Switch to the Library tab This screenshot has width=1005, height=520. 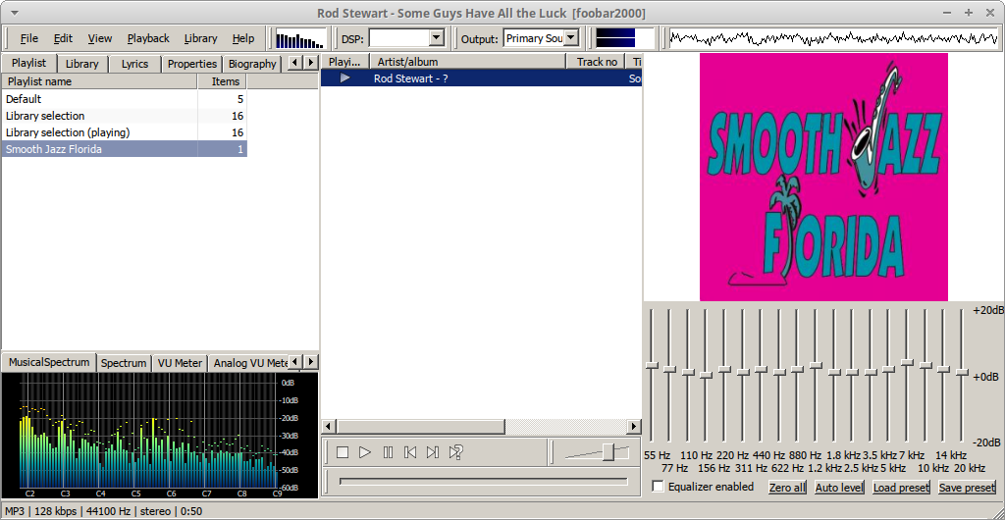pos(82,64)
